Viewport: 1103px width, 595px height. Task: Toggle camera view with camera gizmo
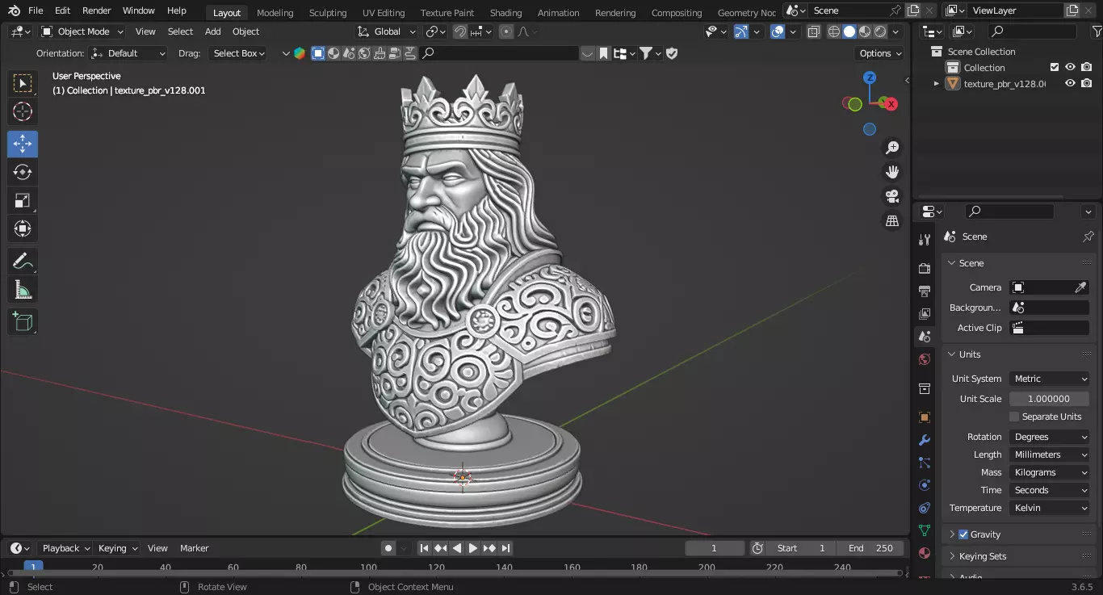click(892, 196)
